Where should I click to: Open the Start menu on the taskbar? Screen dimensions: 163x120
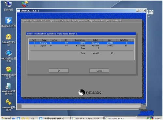[x=6, y=118]
